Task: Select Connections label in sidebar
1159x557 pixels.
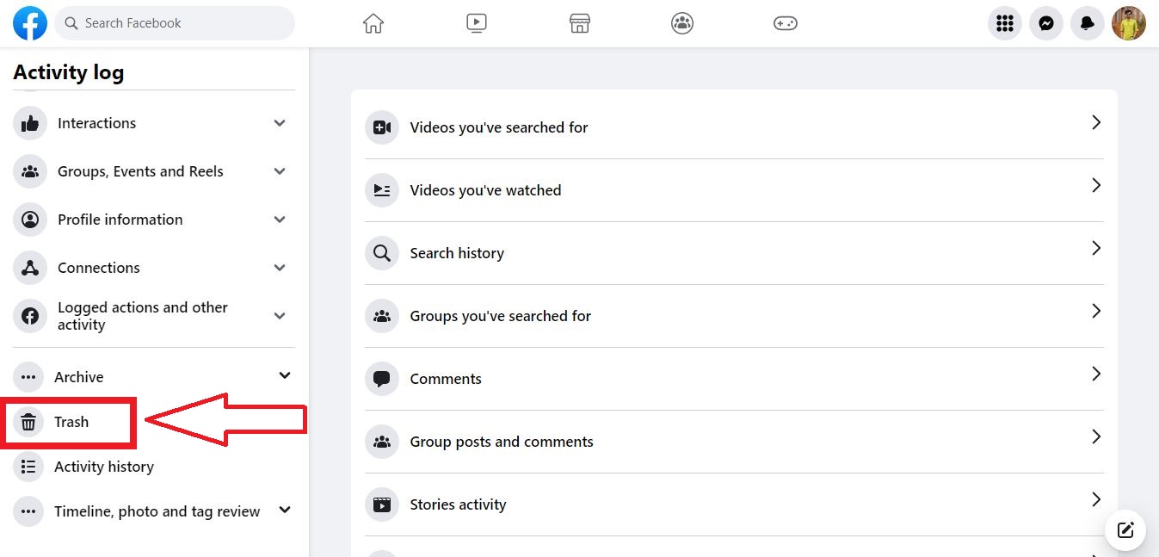Action: 98,268
